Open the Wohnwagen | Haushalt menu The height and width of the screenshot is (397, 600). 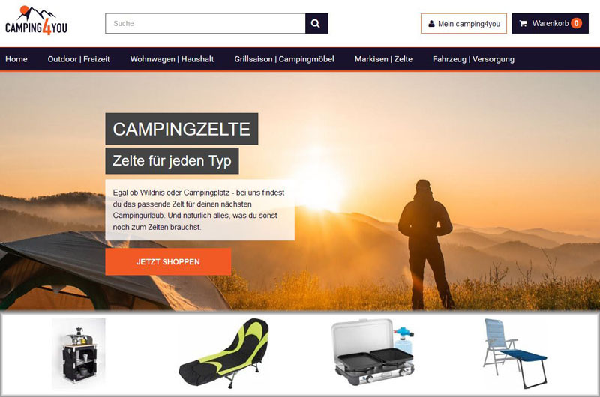[x=172, y=59]
